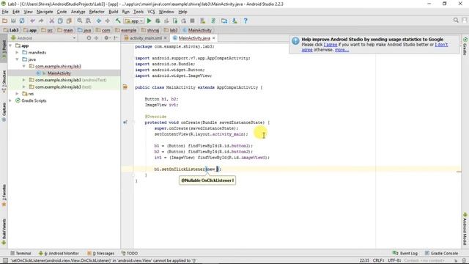
Task: Expand the res folder
Action: tap(18, 94)
